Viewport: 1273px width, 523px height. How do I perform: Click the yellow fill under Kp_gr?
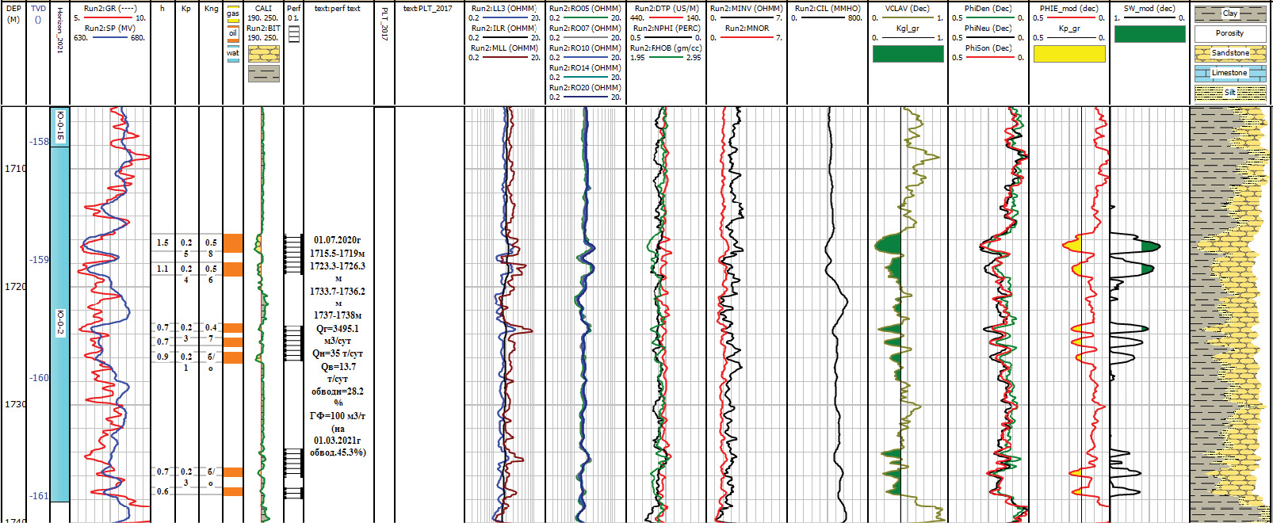pos(1068,54)
